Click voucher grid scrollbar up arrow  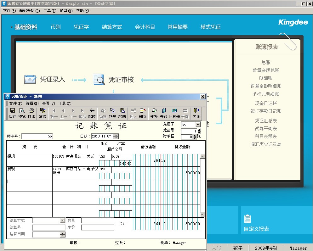click(x=202, y=157)
